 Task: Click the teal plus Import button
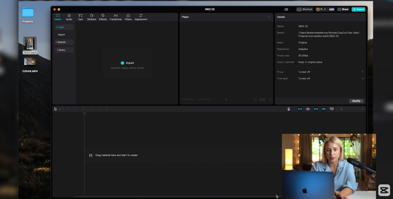tap(127, 63)
